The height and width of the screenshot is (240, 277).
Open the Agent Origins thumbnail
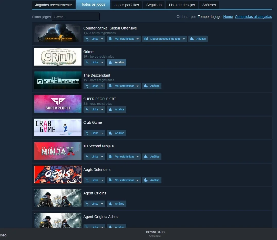pos(58,198)
